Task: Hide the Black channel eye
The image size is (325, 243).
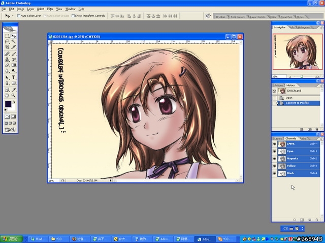Action: (x=274, y=173)
